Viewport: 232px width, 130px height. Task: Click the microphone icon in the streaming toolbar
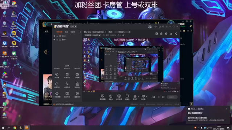point(135,96)
